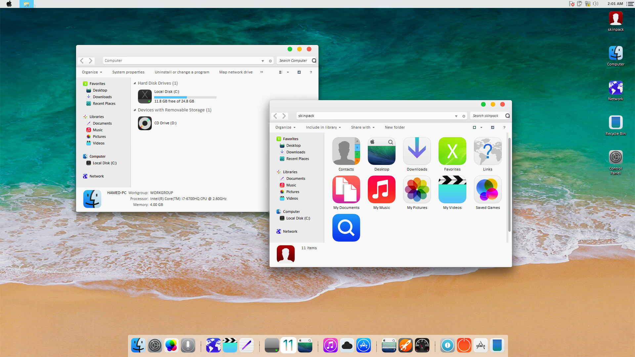
Task: Click the Apple menu logo
Action: 9,4
